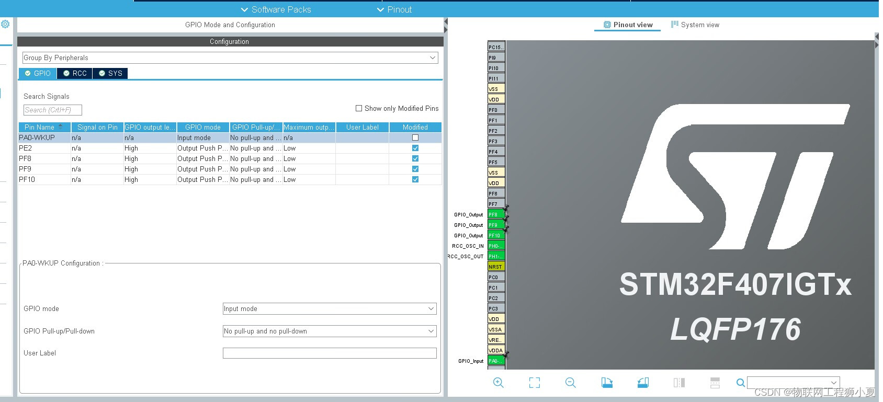883x402 pixels.
Task: Sort by GPIO output level column header
Action: (150, 127)
